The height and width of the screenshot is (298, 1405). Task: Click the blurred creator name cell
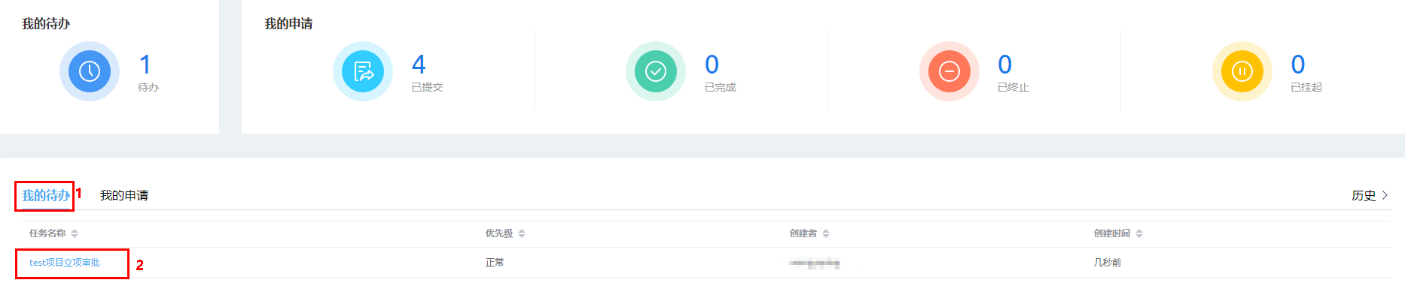[815, 263]
